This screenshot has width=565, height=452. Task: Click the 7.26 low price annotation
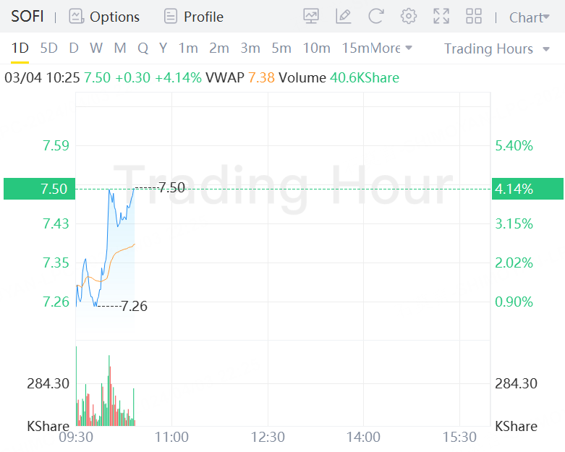point(134,306)
